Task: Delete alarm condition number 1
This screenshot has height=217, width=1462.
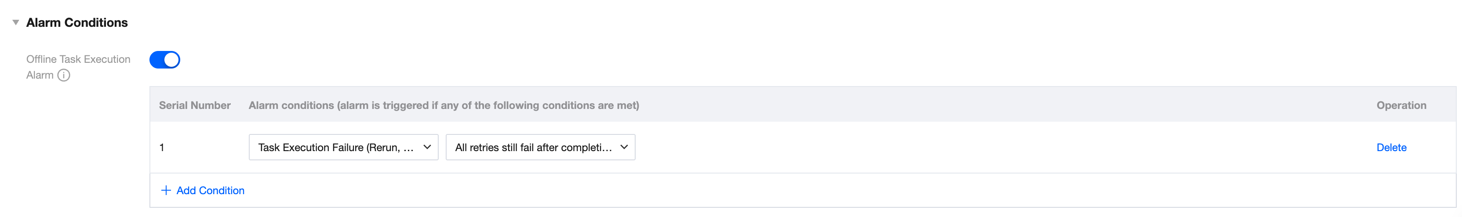Action: point(1390,147)
